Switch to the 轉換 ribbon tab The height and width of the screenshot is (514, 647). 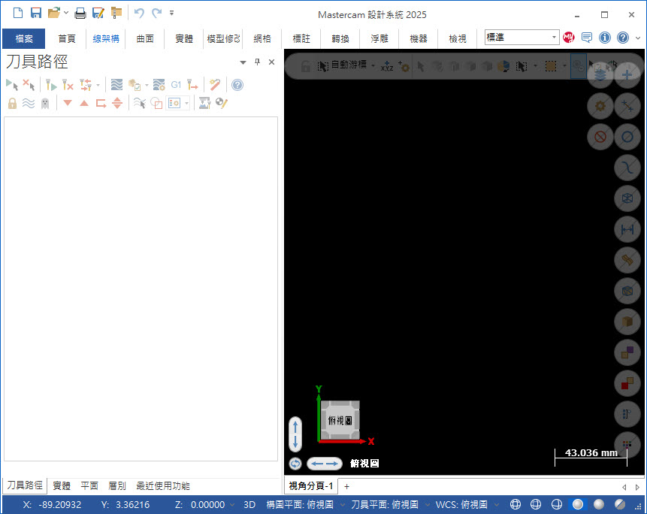click(340, 39)
